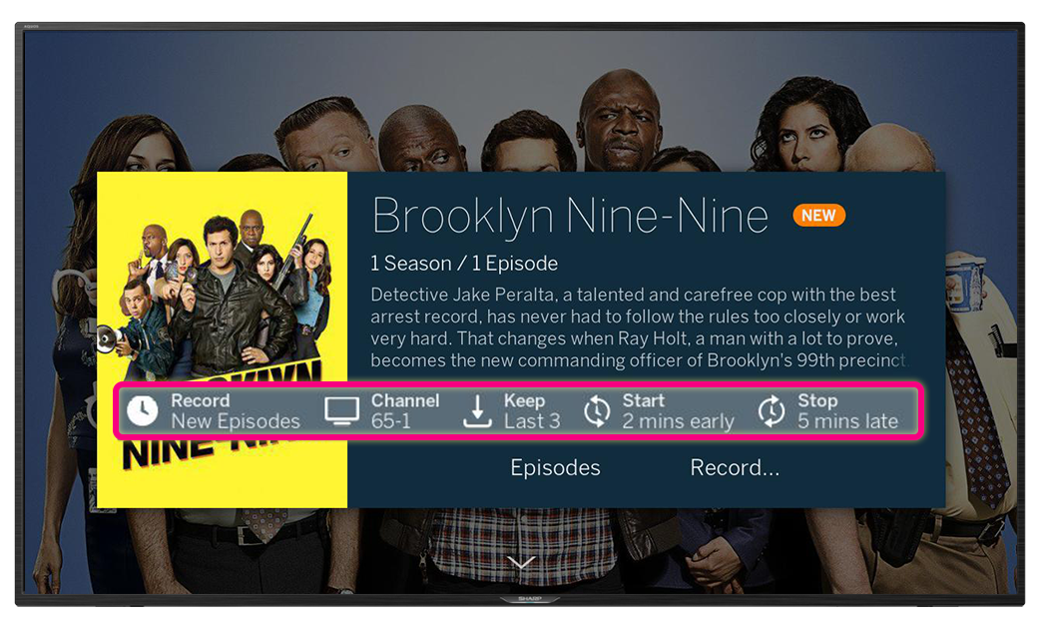Click the clock icon beside Record
1041x627 pixels.
[x=142, y=410]
